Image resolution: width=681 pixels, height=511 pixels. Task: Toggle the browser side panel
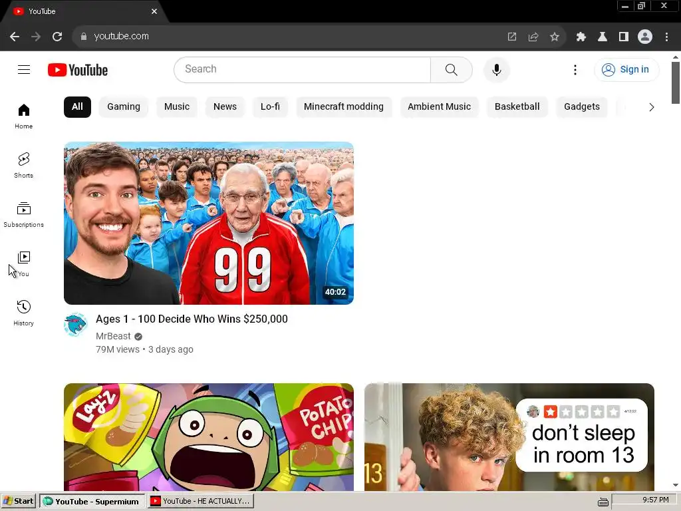(624, 37)
